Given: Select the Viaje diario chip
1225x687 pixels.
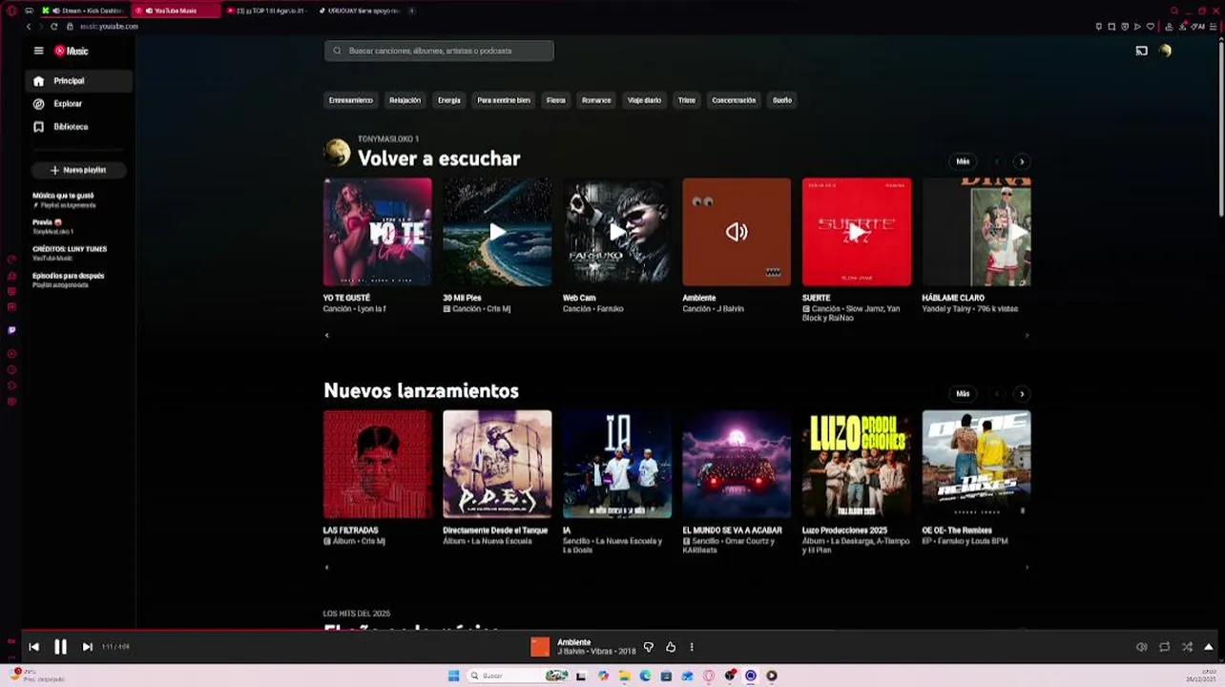Looking at the screenshot, I should click(644, 100).
